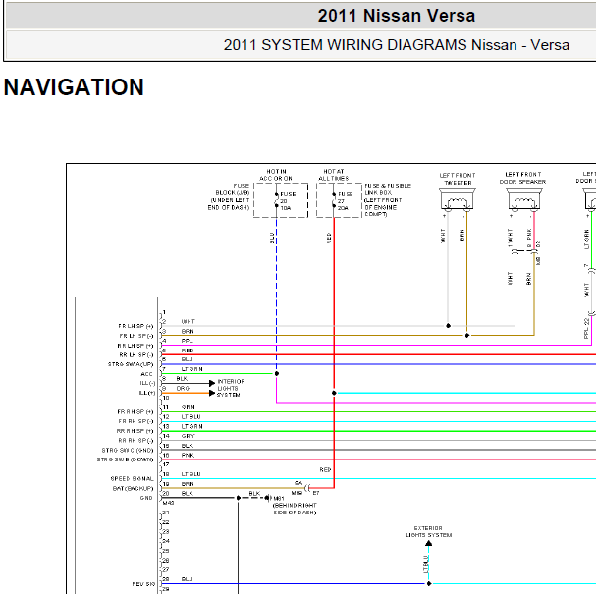Click the PNK wire color label at pin 16

click(188, 456)
